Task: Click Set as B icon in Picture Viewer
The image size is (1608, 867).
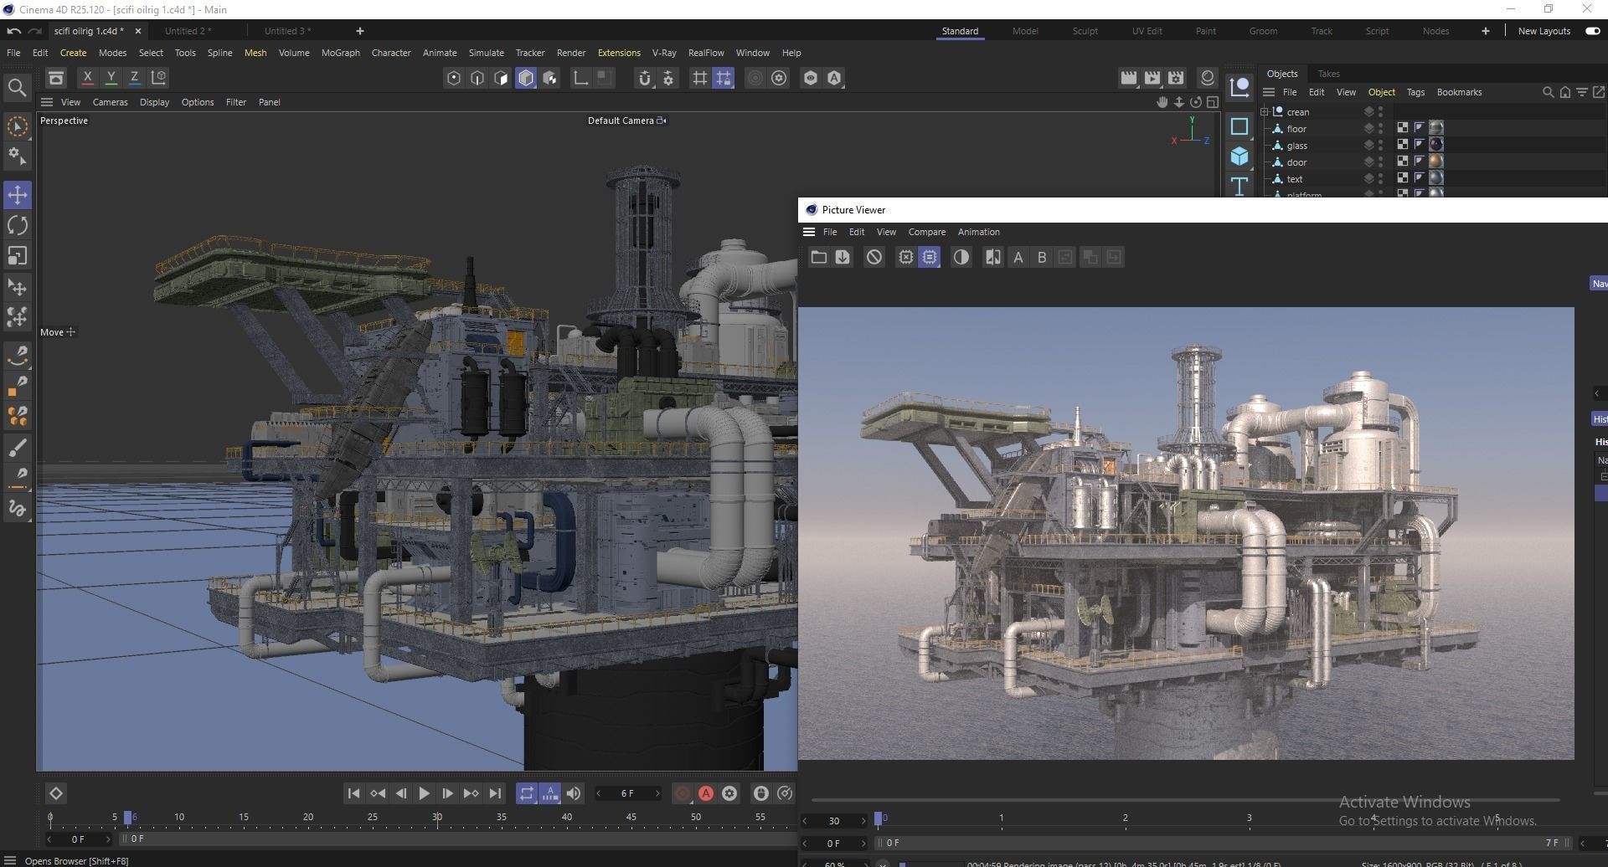Action: pyautogui.click(x=1042, y=258)
